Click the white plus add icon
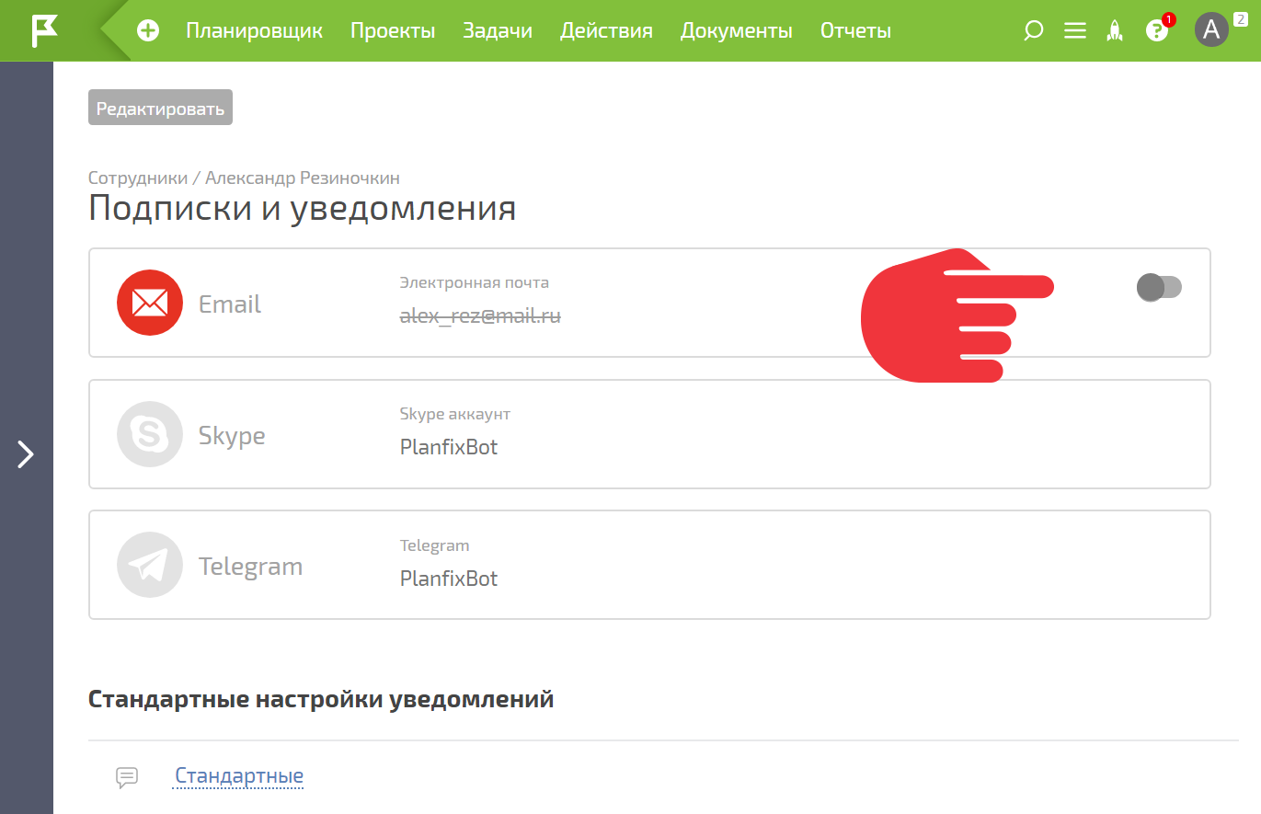Screen dimensions: 1261x814 tap(147, 30)
